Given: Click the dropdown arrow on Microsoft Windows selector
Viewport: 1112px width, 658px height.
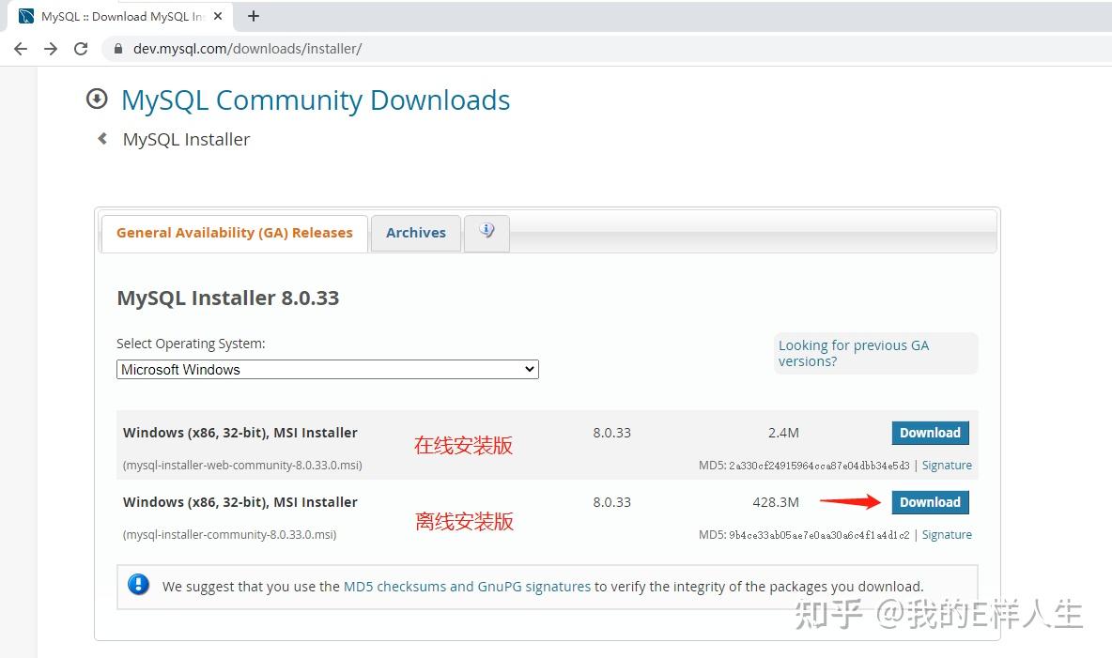Looking at the screenshot, I should click(x=529, y=369).
